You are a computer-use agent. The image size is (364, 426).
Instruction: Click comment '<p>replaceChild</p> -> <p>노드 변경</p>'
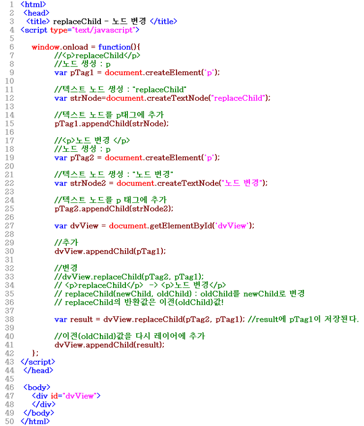tap(146, 285)
